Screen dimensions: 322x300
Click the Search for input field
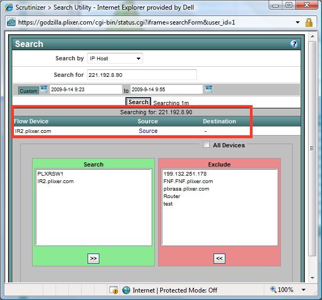pos(142,75)
